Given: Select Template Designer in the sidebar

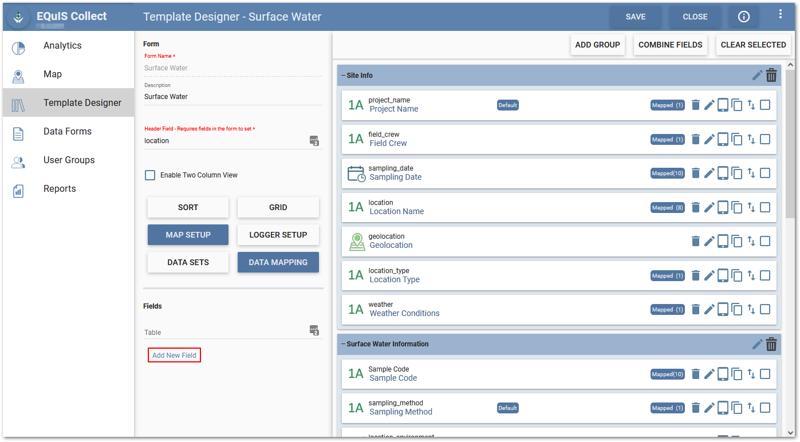Looking at the screenshot, I should click(68, 103).
